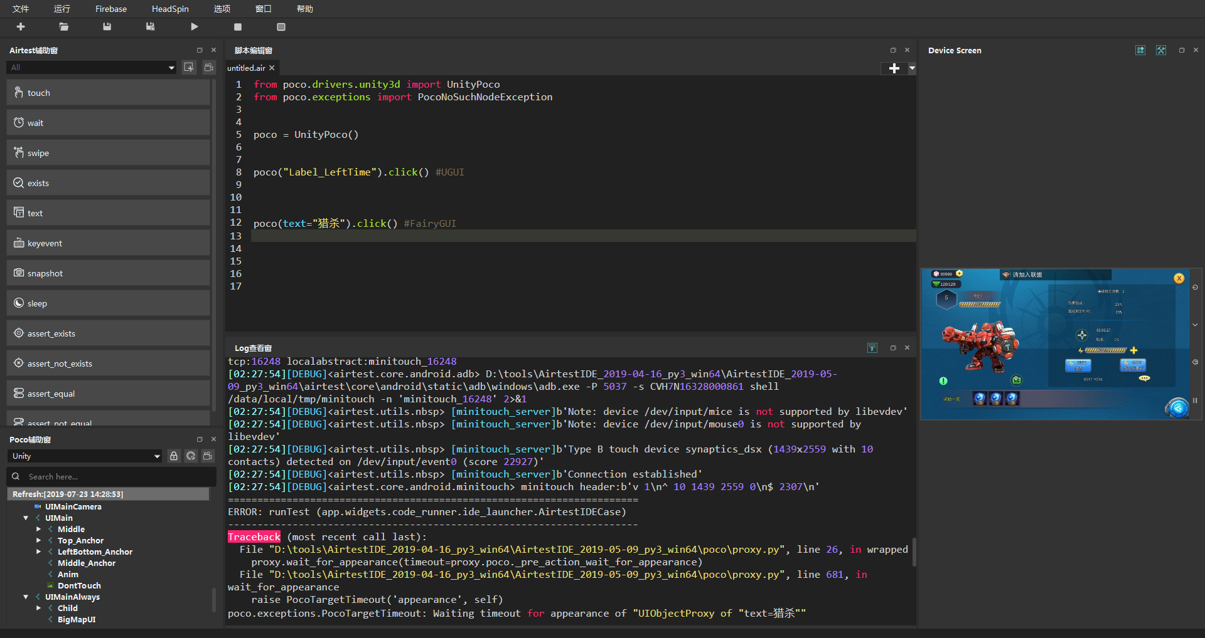Open the 文件 menu
Viewport: 1205px width, 638px height.
pos(21,9)
